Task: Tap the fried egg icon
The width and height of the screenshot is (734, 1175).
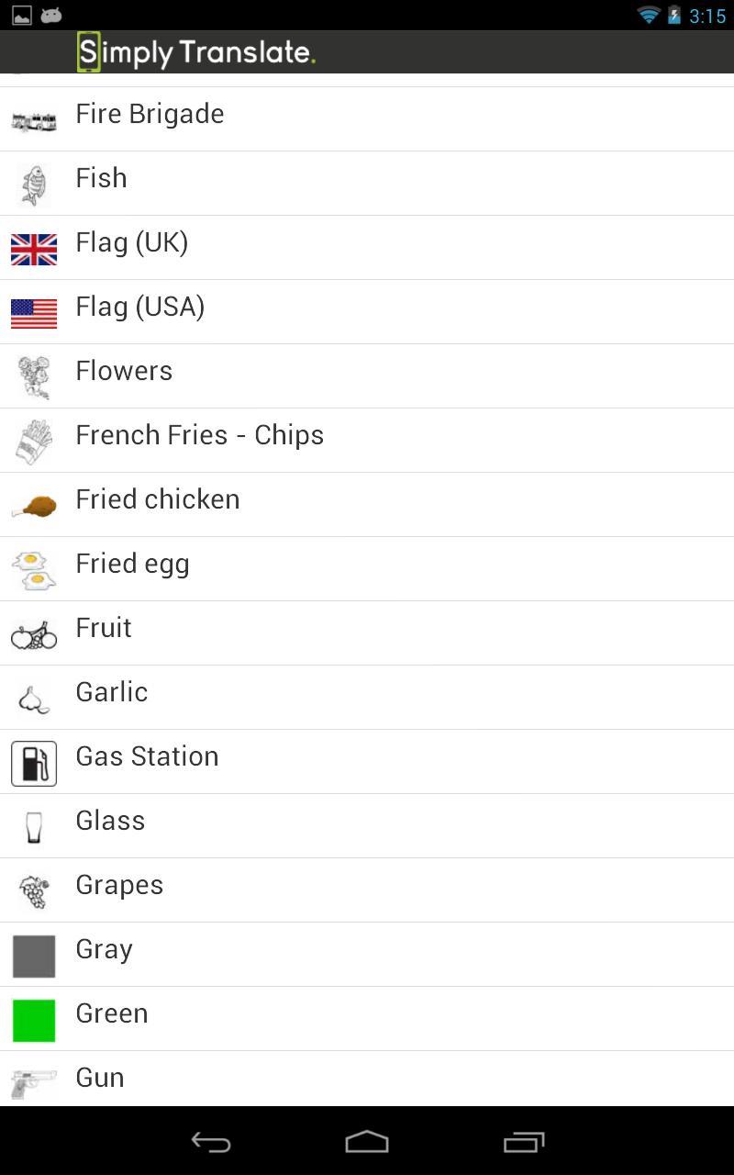Action: point(34,570)
